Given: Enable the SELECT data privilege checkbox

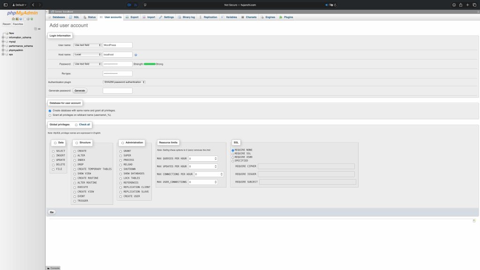Looking at the screenshot, I should point(53,151).
